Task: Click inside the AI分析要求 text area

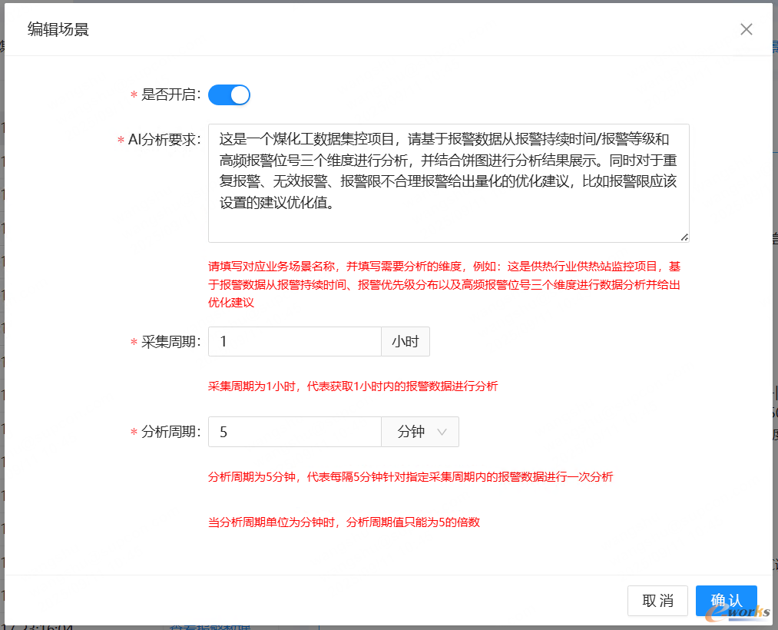Action: [448, 183]
